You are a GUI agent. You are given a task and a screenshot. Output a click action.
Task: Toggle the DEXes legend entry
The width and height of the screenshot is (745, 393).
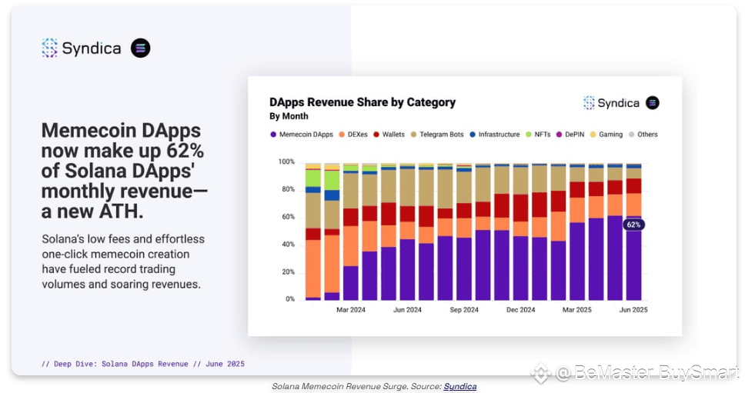(x=353, y=135)
